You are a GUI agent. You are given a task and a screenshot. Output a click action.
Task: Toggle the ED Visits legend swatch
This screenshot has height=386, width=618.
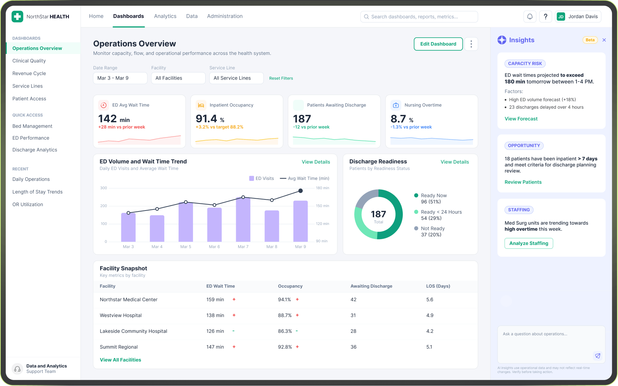coord(252,179)
